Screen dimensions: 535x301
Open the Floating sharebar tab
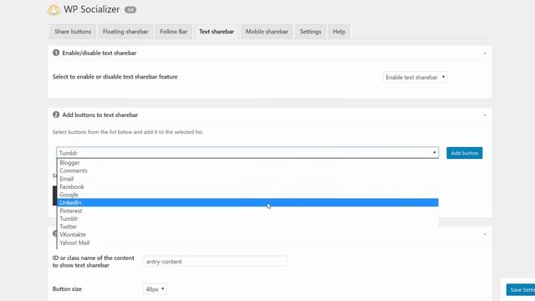coord(125,32)
